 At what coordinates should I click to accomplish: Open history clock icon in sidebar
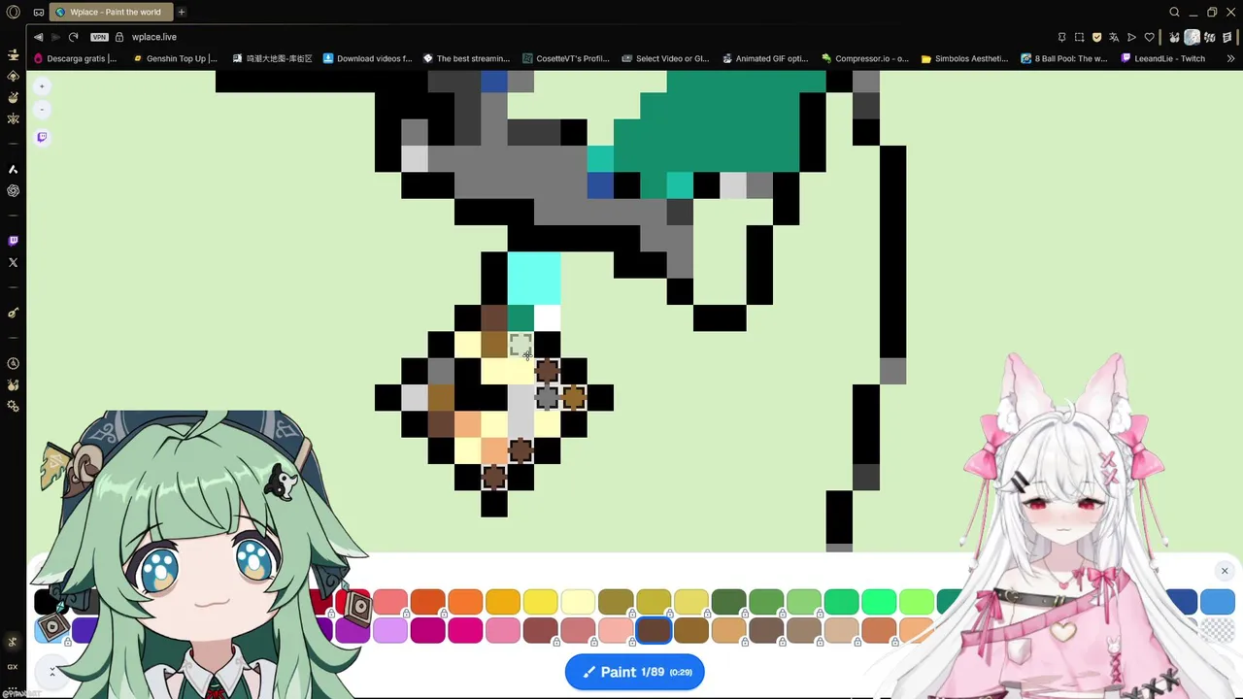coord(13,363)
